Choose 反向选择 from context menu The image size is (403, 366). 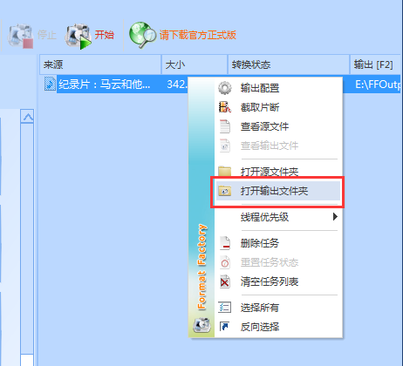pyautogui.click(x=278, y=327)
